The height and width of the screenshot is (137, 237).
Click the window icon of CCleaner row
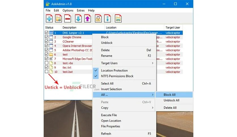[51, 41]
